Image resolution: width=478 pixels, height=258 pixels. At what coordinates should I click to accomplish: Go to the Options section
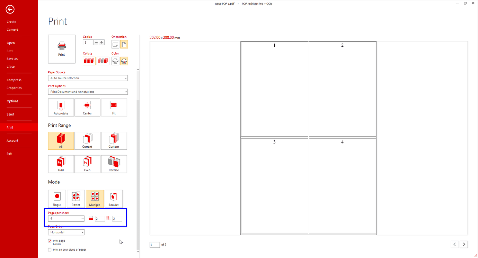tap(12, 101)
